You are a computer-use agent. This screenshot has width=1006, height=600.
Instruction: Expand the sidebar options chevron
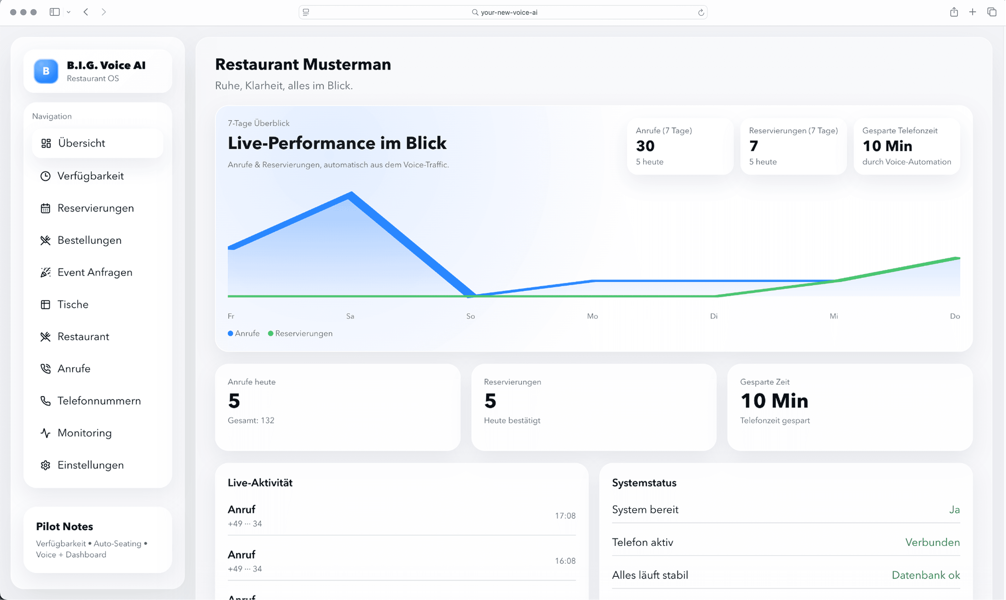[x=69, y=12]
